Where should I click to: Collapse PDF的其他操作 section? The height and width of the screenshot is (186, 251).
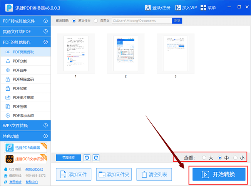[x=25, y=42]
